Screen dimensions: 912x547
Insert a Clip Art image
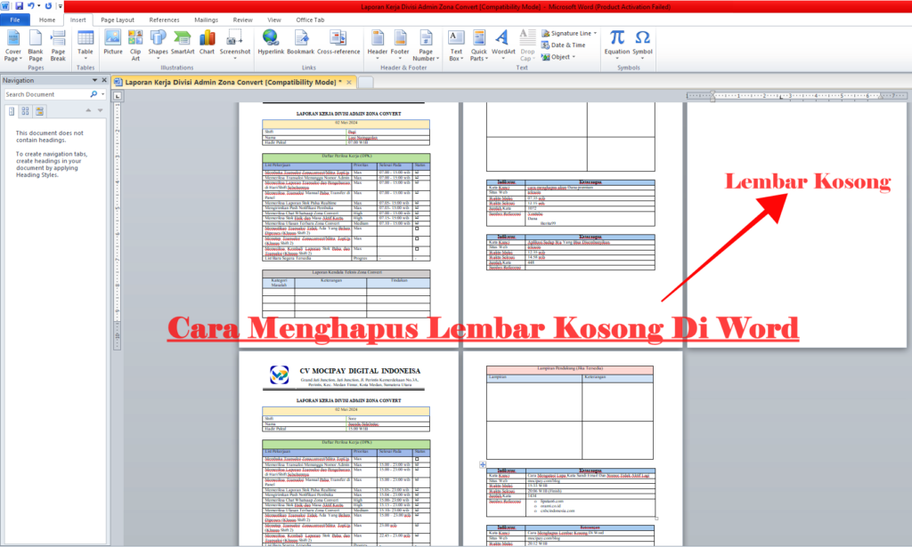[x=135, y=40]
